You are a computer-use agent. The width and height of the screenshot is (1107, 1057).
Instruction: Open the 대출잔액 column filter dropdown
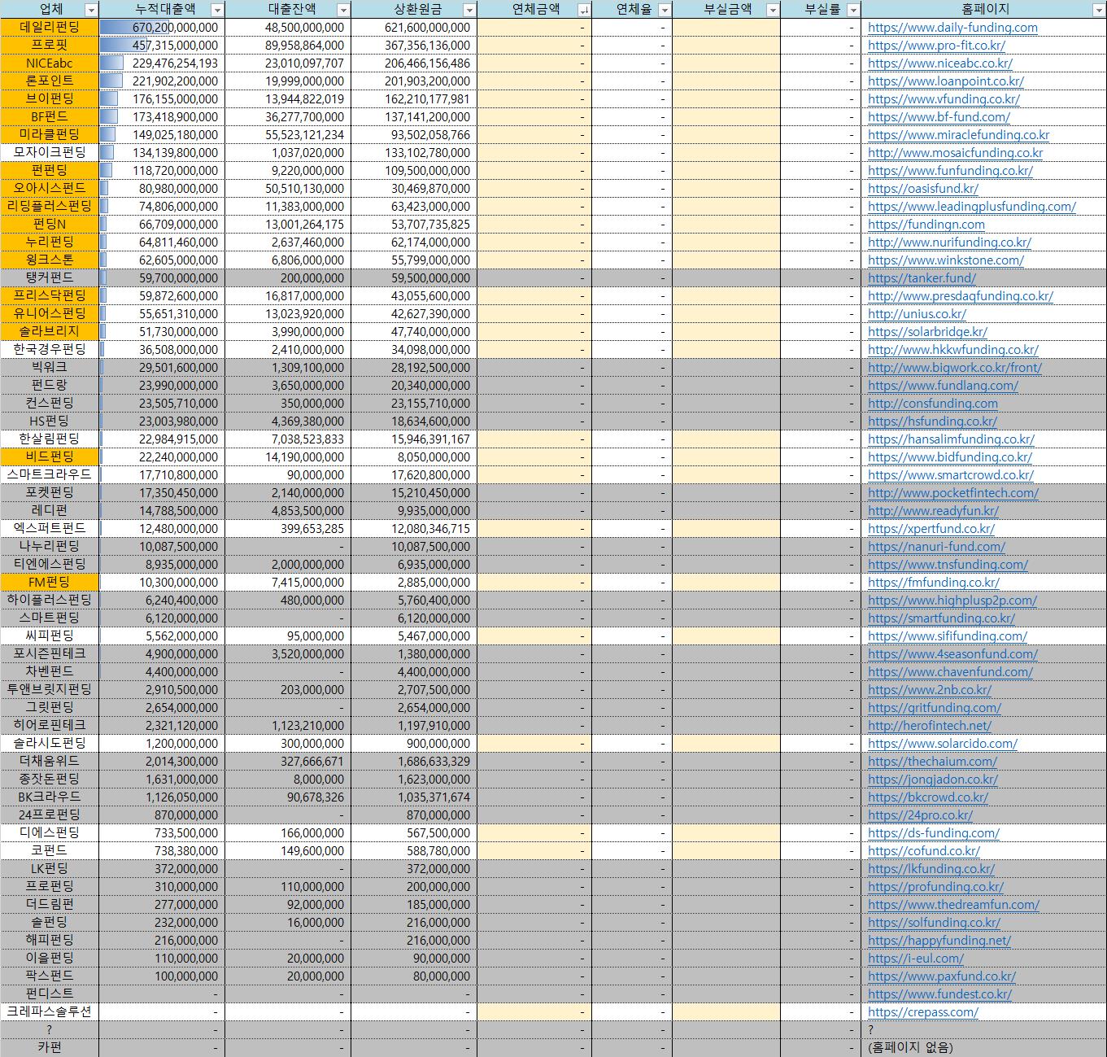click(x=343, y=10)
